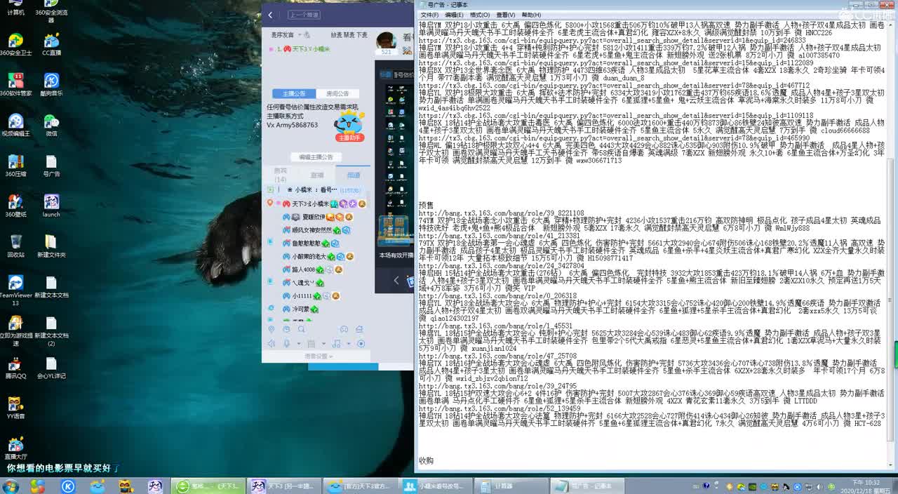The height and width of the screenshot is (494, 898).
Task: Click the microphone icon in YY
Action: pyautogui.click(x=286, y=344)
